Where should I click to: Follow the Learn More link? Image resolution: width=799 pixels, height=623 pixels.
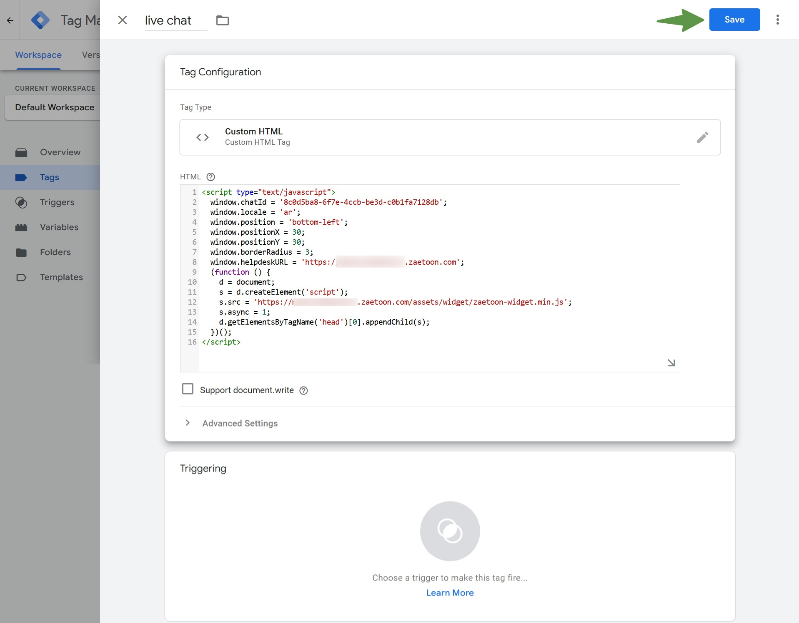pos(450,593)
